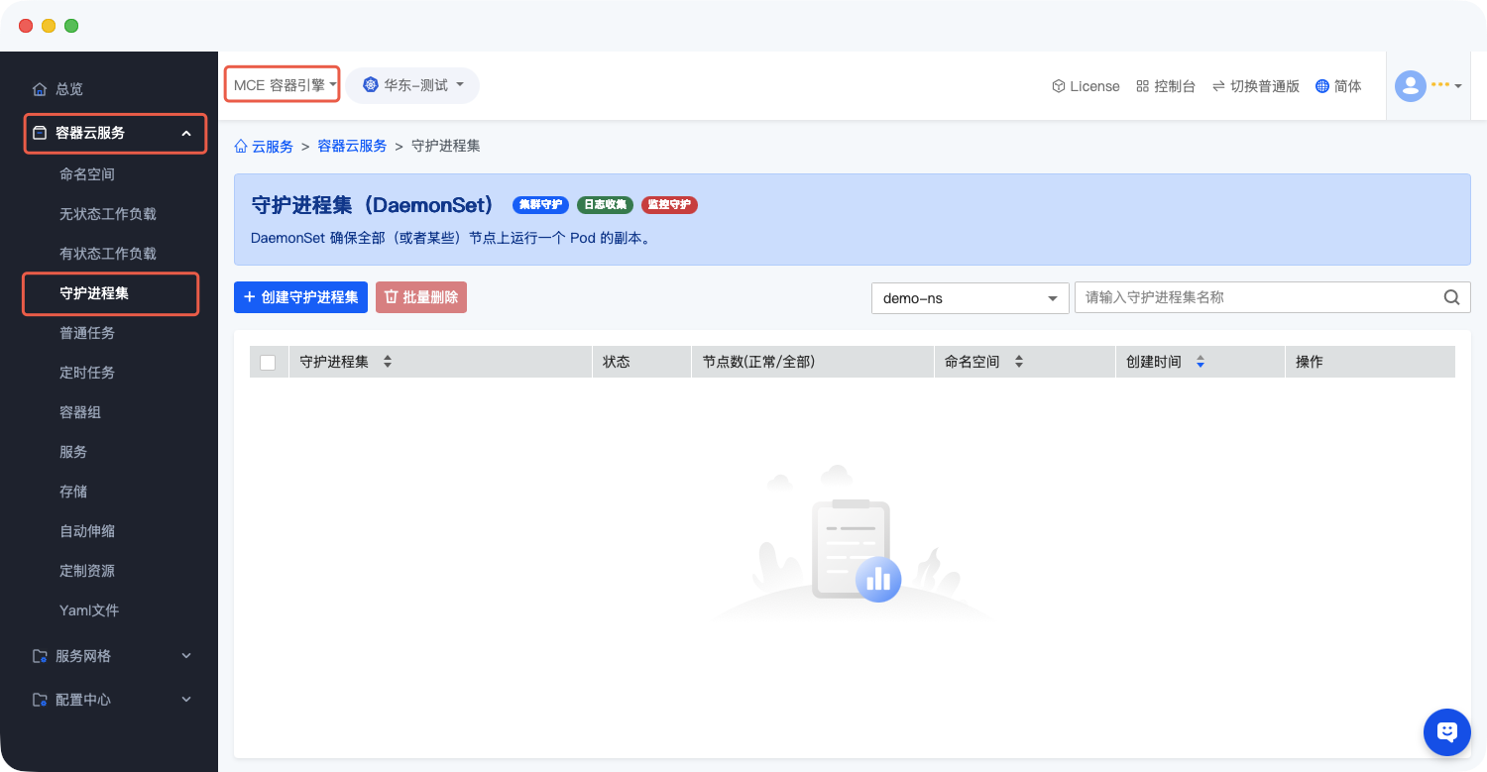Focus the 守护进程集名称 search input
The width and height of the screenshot is (1487, 772).
pos(1257,297)
